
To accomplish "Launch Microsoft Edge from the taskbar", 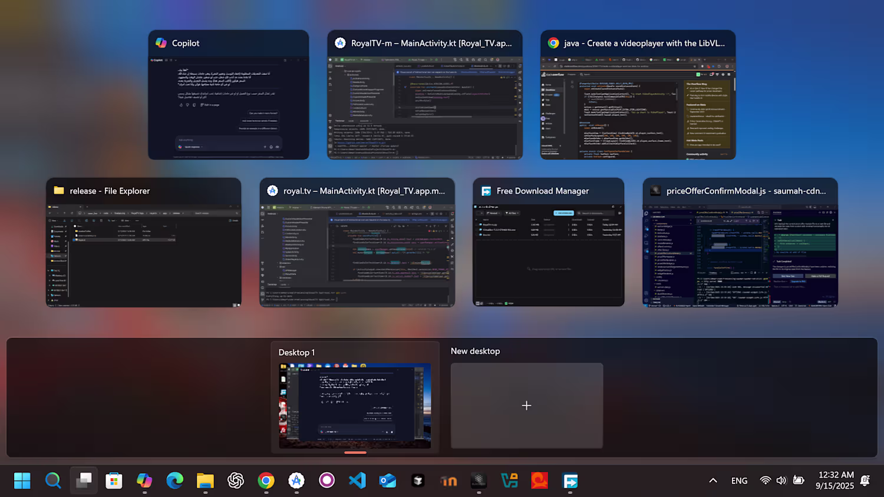I will (x=174, y=481).
